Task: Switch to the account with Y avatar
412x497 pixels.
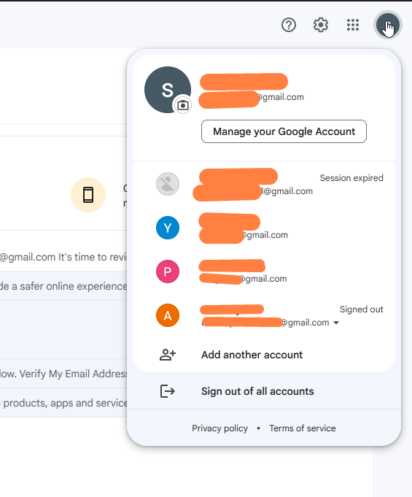Action: tap(264, 228)
